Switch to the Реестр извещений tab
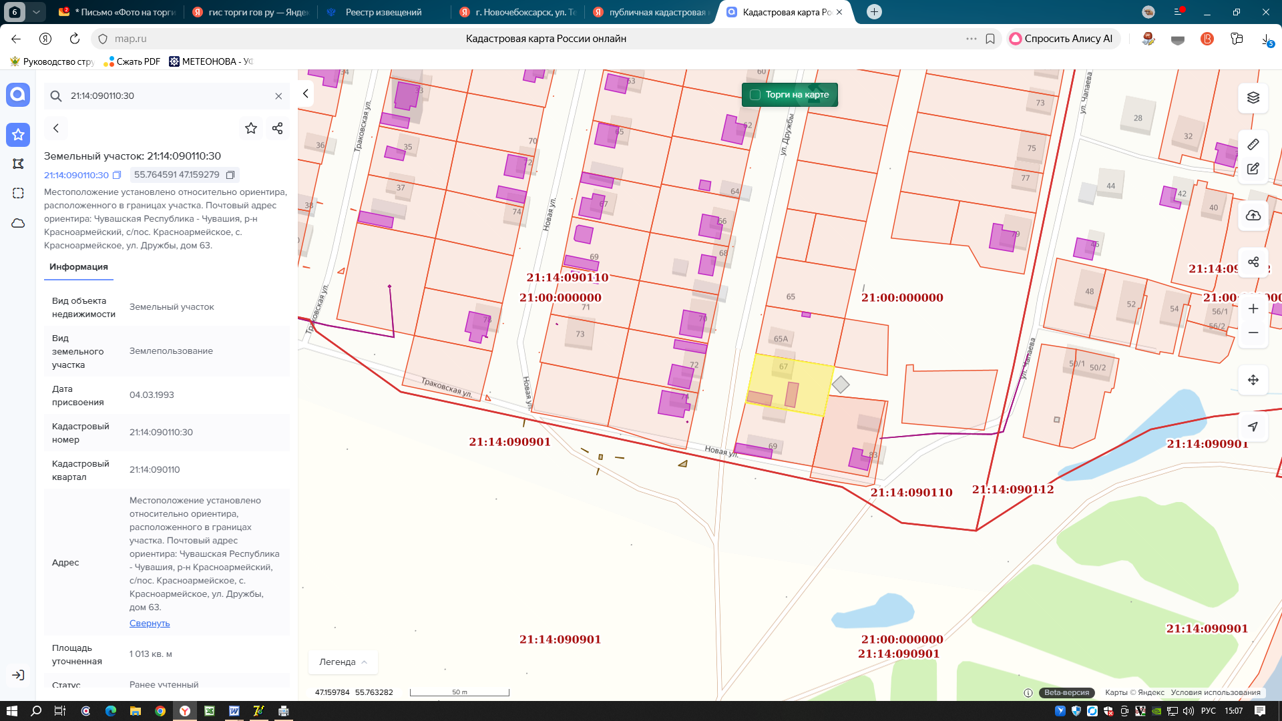This screenshot has width=1282, height=721. pos(383,12)
